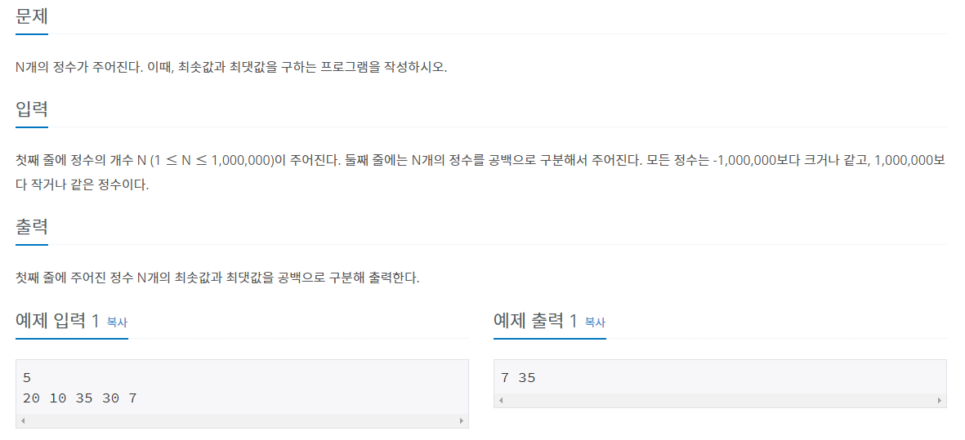This screenshot has width=965, height=440.
Task: Click the "5" line in sample input
Action: coord(28,378)
